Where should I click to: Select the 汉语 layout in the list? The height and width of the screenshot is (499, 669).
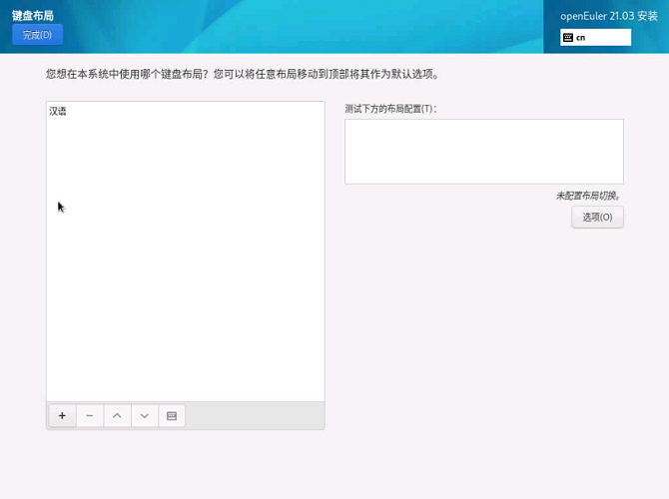58,112
